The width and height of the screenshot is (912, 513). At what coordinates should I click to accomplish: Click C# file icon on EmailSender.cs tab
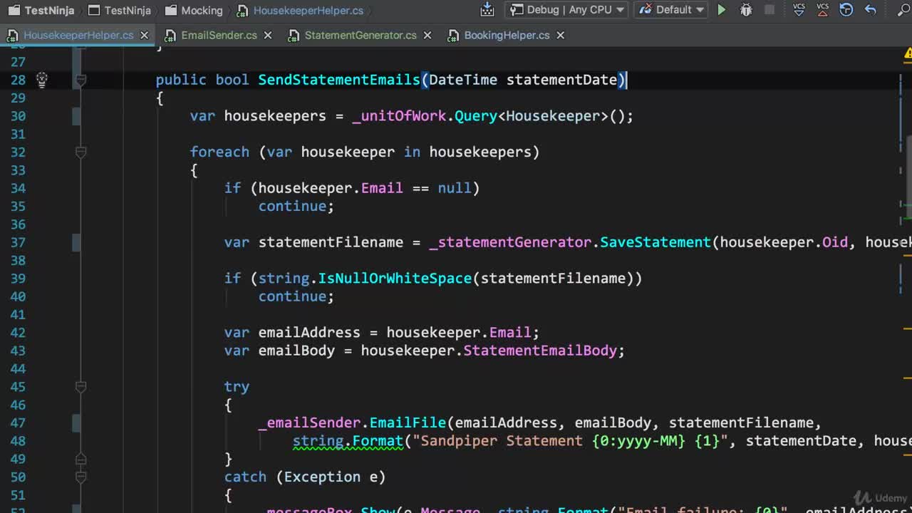[x=171, y=35]
